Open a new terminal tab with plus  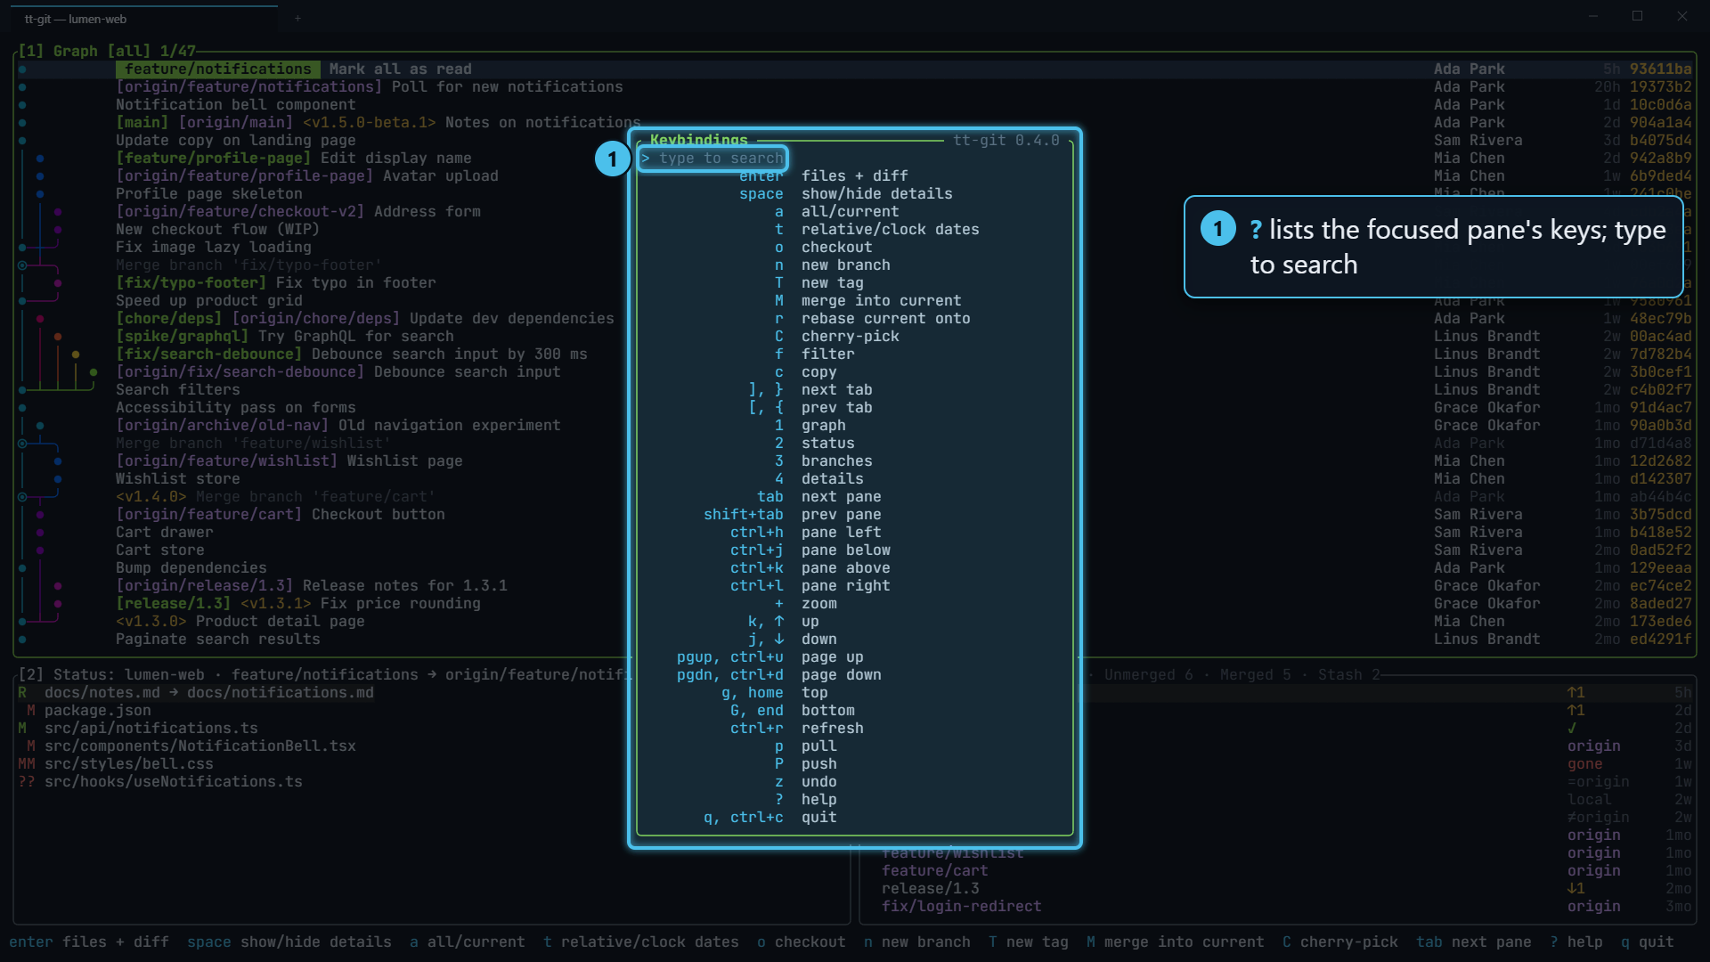(297, 19)
